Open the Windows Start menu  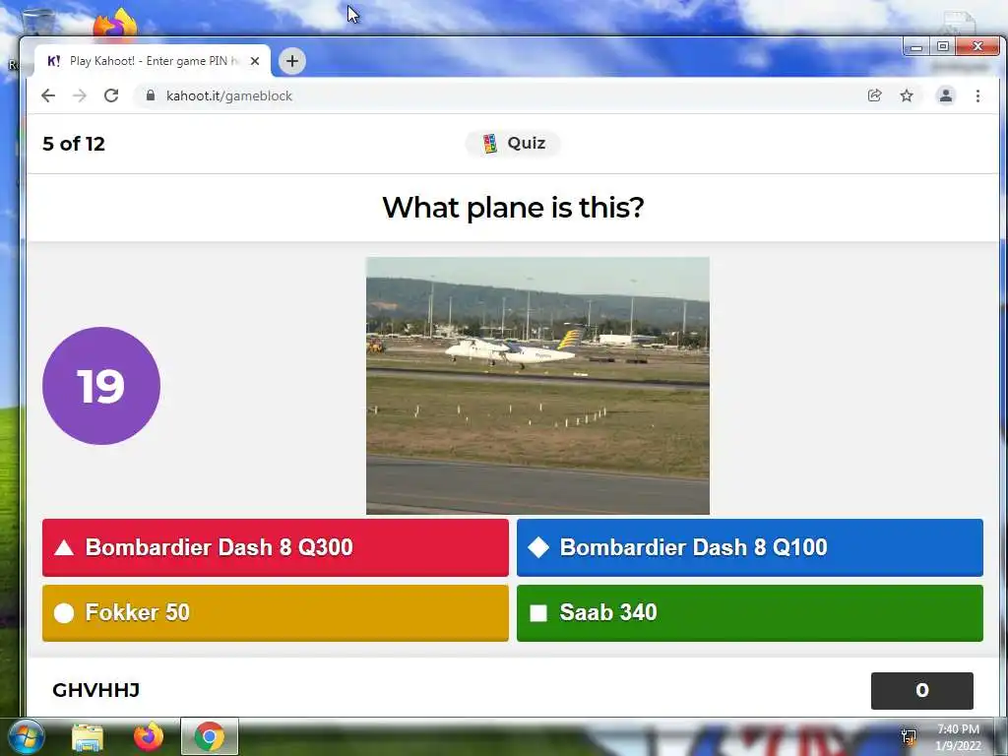(25, 736)
